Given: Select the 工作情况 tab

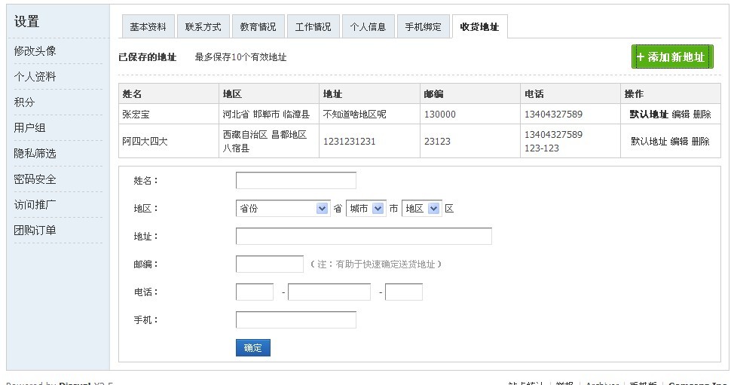Looking at the screenshot, I should click(313, 26).
